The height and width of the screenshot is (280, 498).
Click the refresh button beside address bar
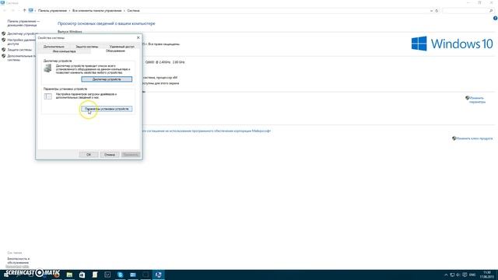point(437,11)
